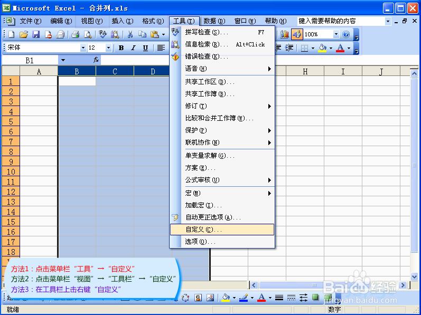
Task: Click the Copy icon
Action: (142, 34)
